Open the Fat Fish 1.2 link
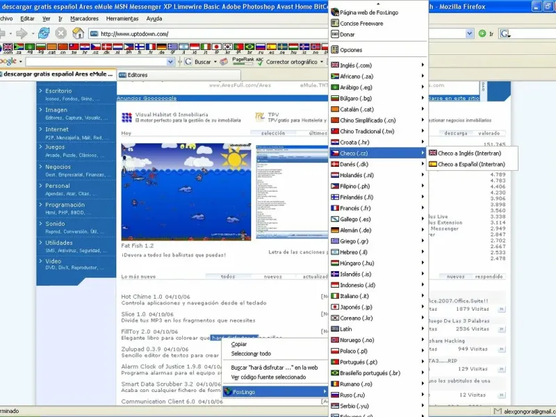Image resolution: width=556 pixels, height=417 pixels. [x=138, y=245]
